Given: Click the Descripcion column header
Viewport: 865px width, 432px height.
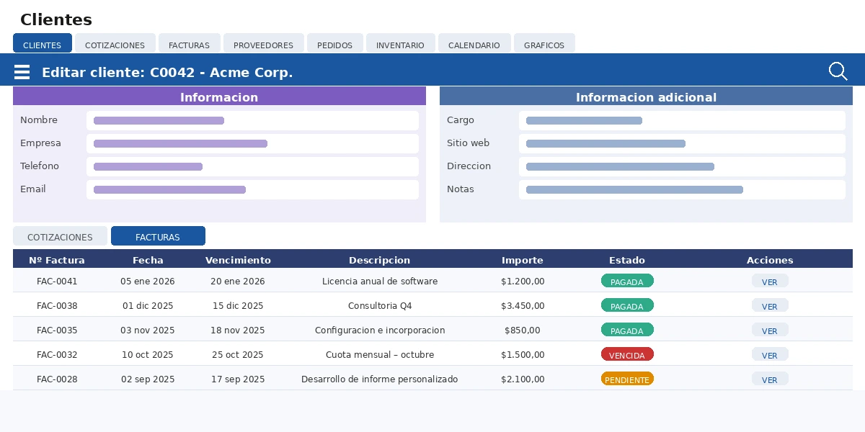Looking at the screenshot, I should [x=380, y=260].
